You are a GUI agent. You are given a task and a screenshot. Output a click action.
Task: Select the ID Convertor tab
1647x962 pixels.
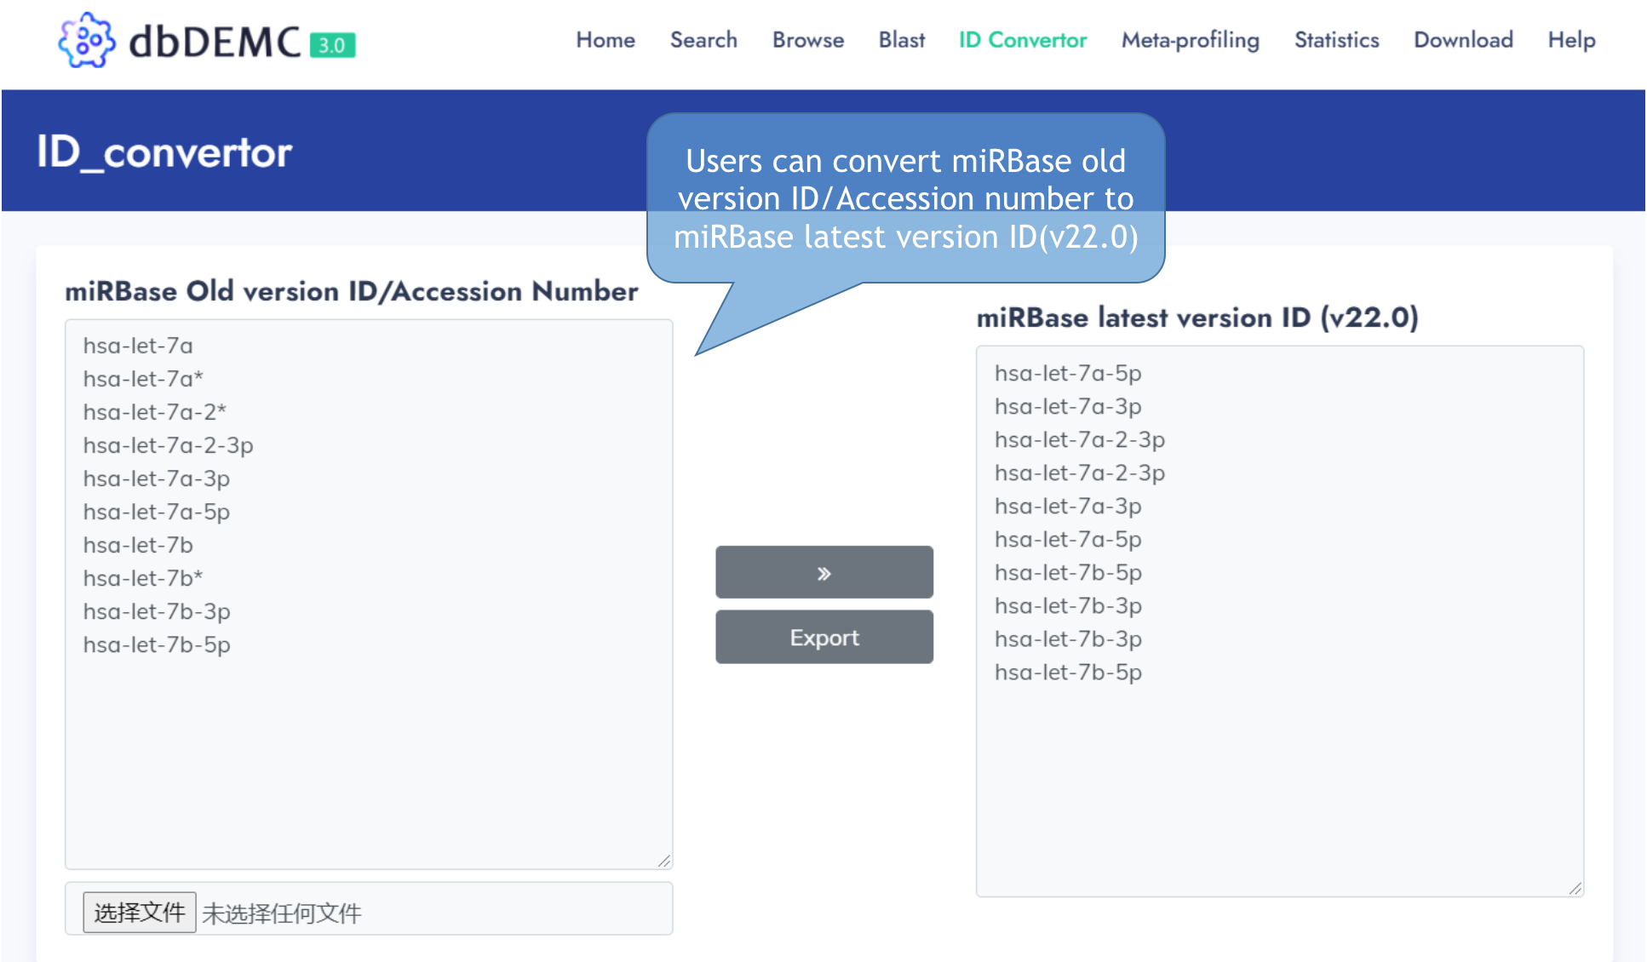pyautogui.click(x=1023, y=40)
